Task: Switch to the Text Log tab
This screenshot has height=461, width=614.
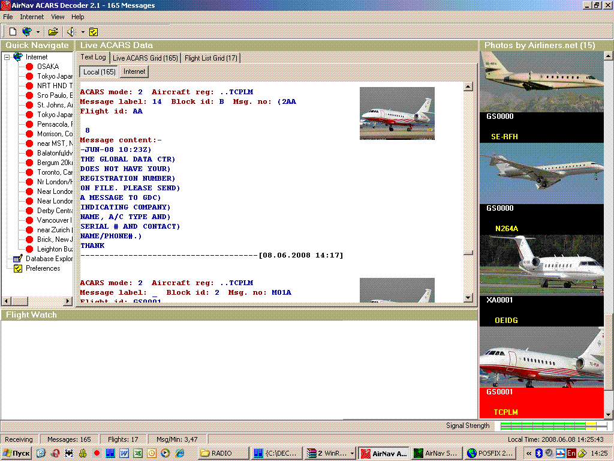Action: (93, 57)
